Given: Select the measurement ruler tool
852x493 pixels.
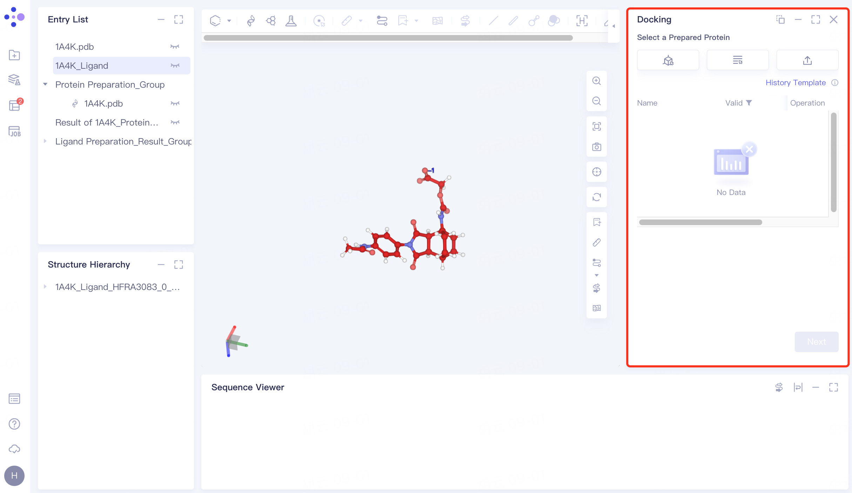Looking at the screenshot, I should pos(346,21).
